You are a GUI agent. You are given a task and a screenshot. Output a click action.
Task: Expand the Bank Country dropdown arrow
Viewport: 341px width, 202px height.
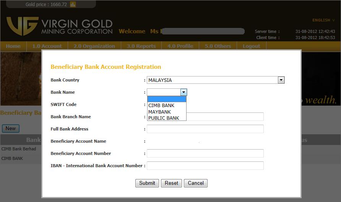pyautogui.click(x=281, y=80)
